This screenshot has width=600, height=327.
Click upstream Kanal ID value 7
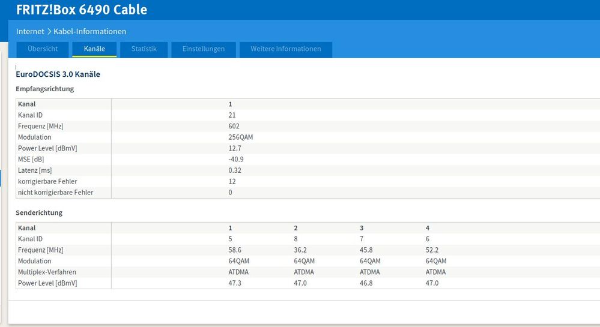point(362,239)
